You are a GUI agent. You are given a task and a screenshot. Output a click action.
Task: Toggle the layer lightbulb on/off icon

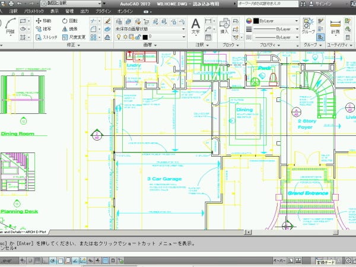coord(117,36)
